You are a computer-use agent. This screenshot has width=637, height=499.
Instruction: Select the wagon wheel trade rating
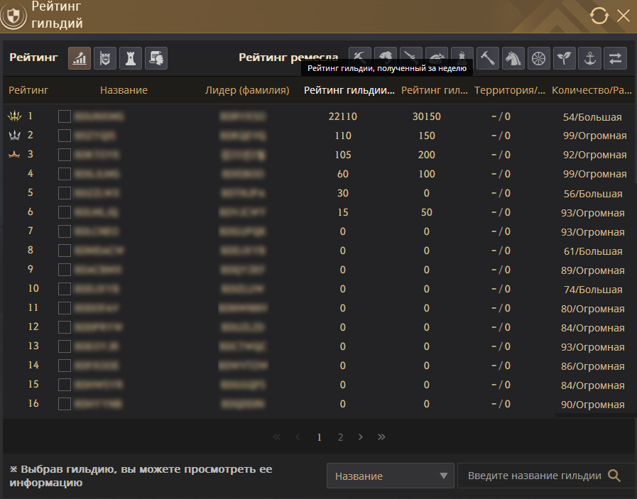[539, 58]
